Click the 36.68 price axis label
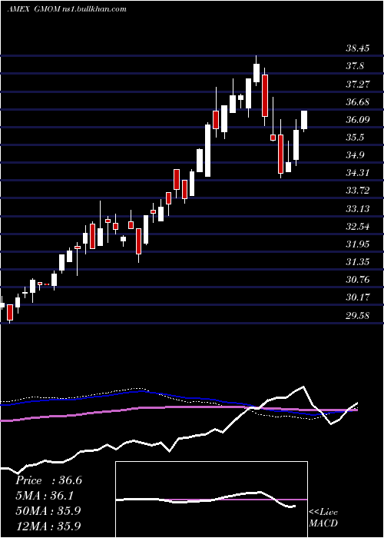384x538 pixels. pos(358,101)
